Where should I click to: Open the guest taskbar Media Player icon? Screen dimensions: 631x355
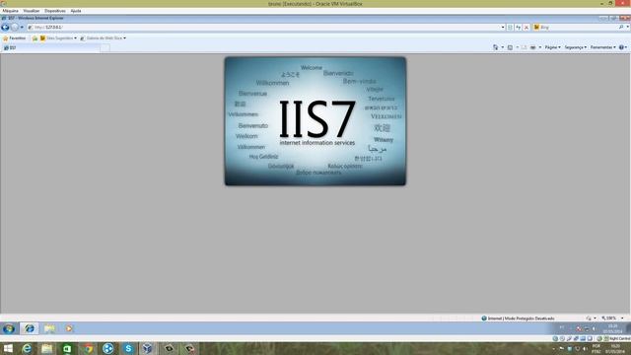coord(69,328)
